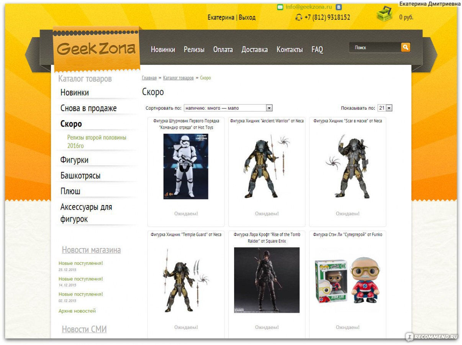The width and height of the screenshot is (462, 345).
Task: Select Аксессуары для фигурок in the sidebar
Action: 86,213
